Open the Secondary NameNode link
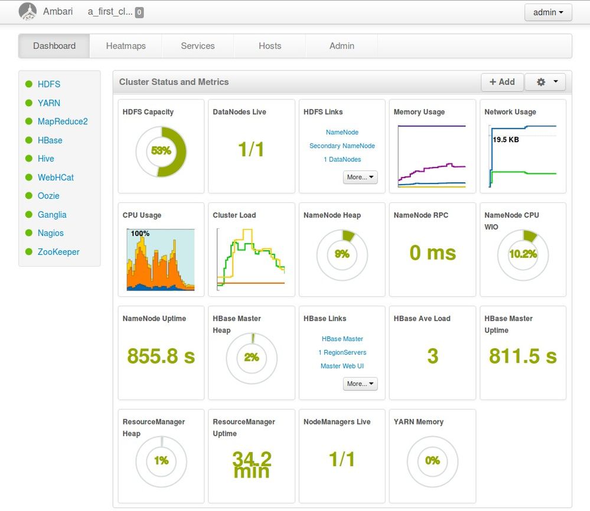The image size is (590, 511). pyautogui.click(x=342, y=145)
